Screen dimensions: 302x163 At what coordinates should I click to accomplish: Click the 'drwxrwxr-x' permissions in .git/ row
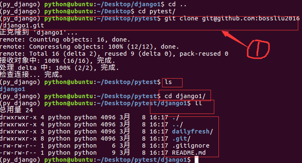tap(18, 138)
